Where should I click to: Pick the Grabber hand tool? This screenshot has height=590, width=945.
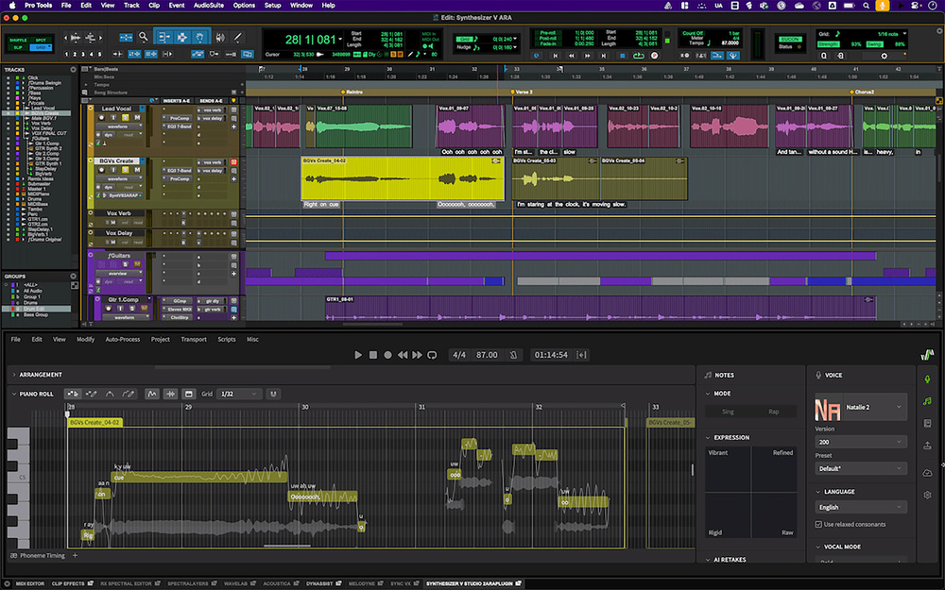200,38
